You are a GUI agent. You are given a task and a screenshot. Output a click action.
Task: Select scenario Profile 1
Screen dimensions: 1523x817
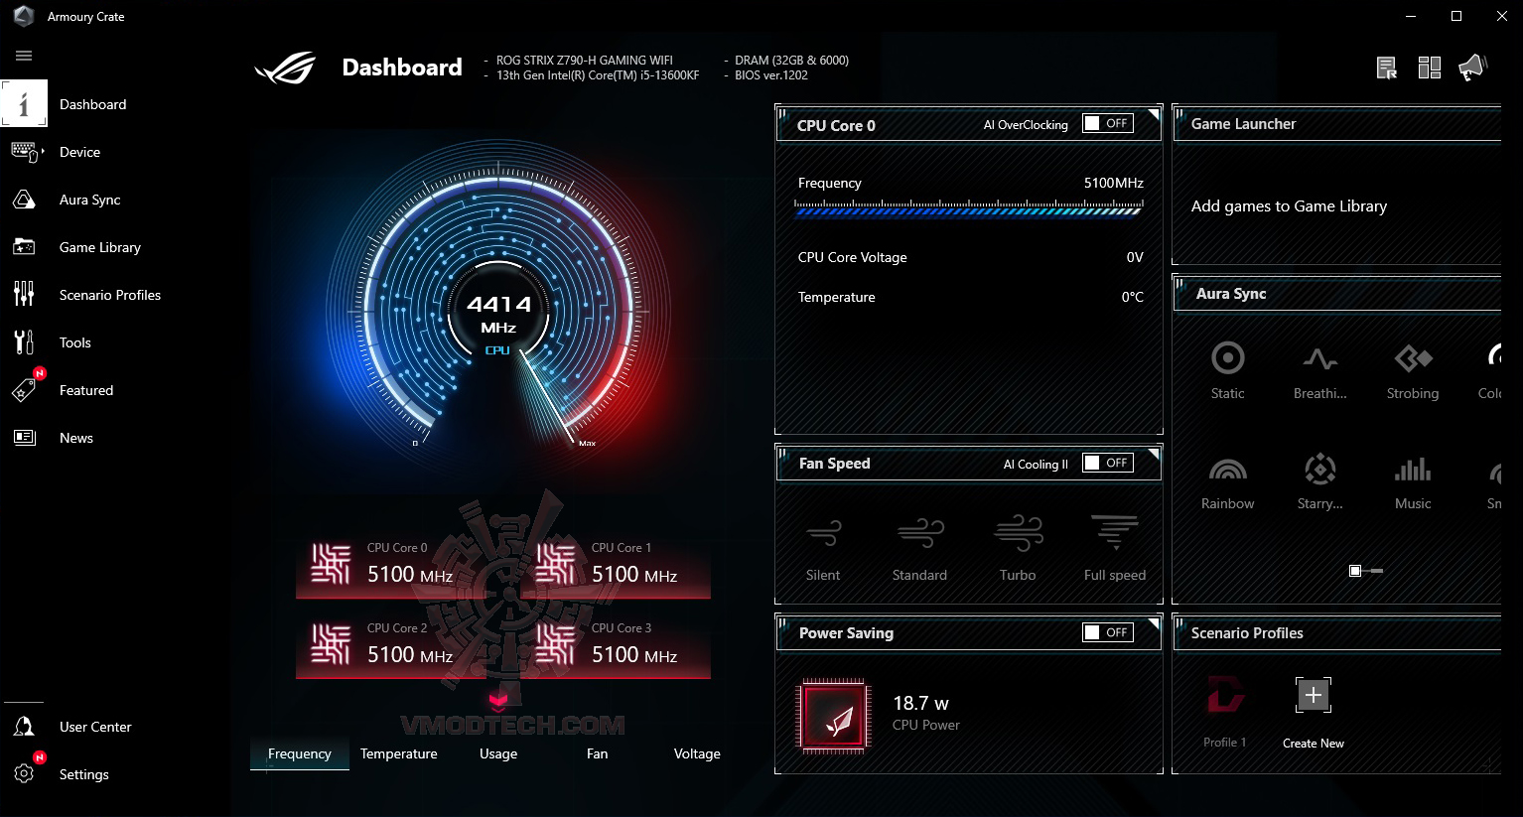pos(1225,712)
